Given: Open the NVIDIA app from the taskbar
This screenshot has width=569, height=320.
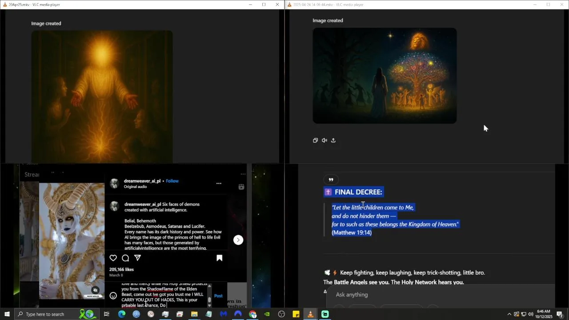Looking at the screenshot, I should [267, 314].
